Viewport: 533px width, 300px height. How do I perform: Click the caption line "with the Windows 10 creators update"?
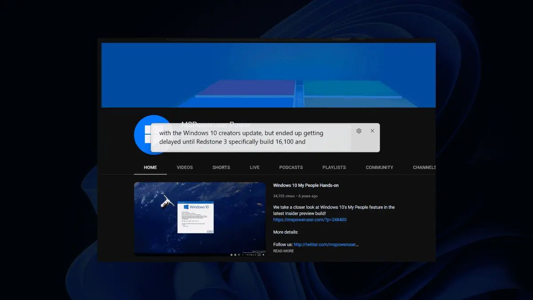[241, 133]
